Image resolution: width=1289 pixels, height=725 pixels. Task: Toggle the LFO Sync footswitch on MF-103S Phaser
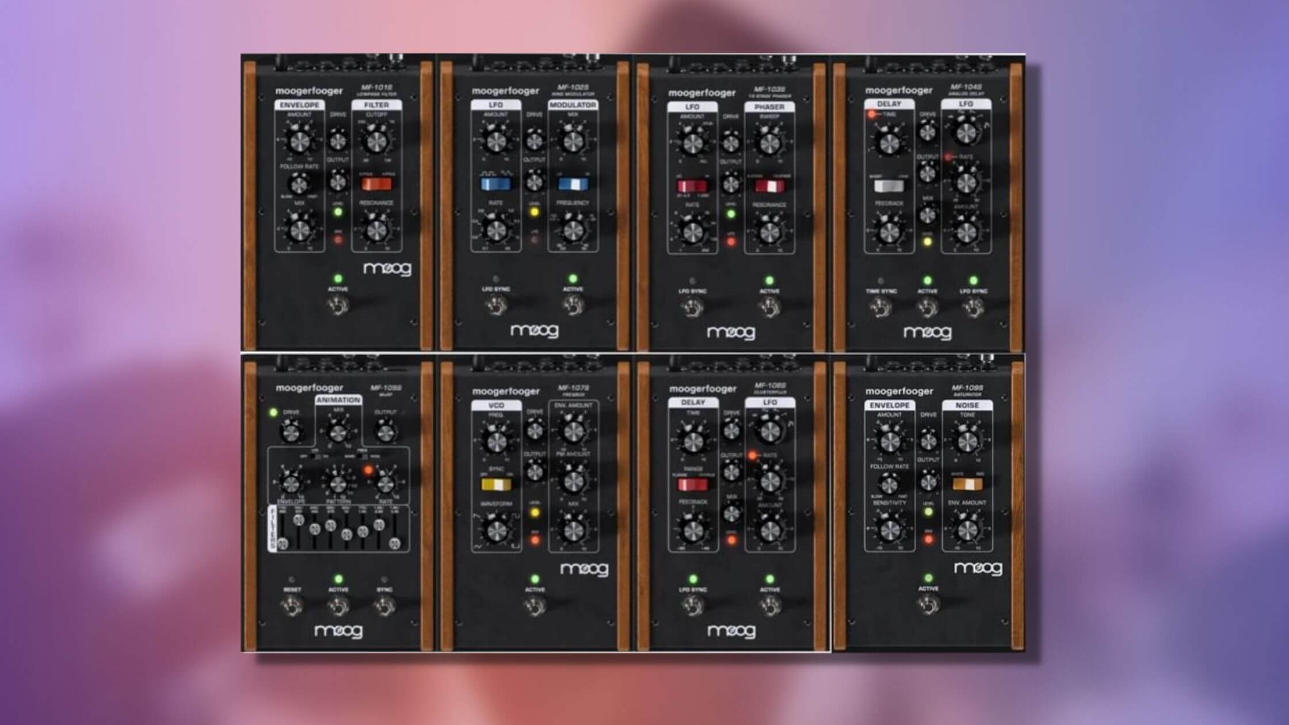tap(692, 308)
